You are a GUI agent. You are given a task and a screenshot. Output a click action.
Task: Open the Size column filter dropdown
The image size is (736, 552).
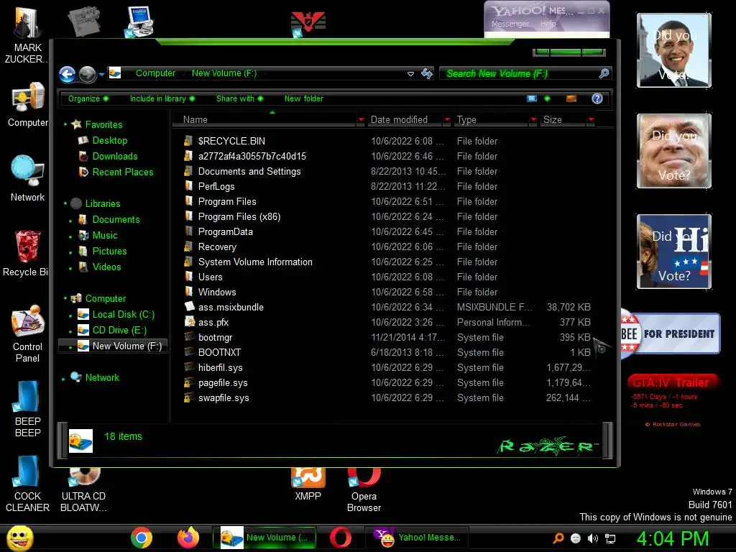591,120
